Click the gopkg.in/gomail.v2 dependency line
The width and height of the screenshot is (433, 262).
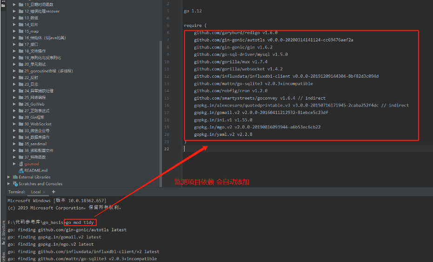pyautogui.click(x=261, y=113)
